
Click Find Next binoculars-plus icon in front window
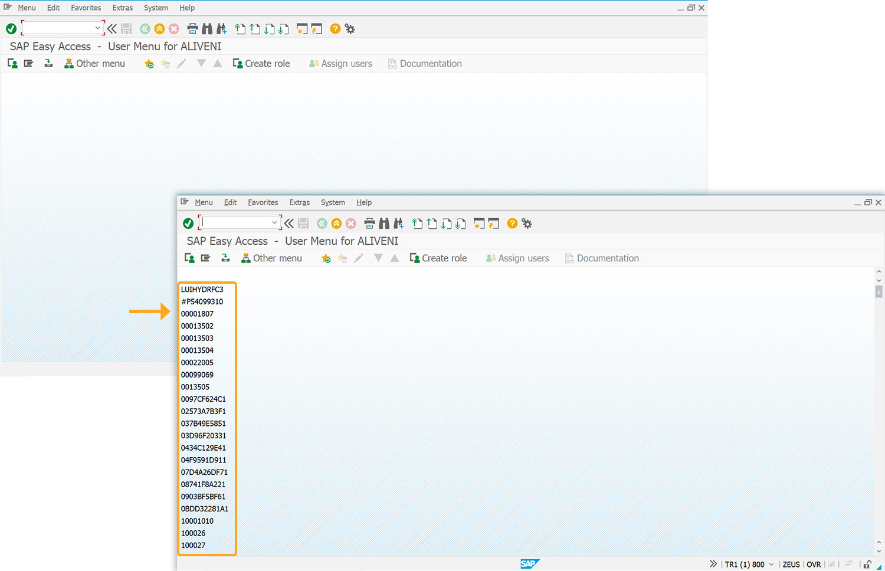tap(399, 224)
